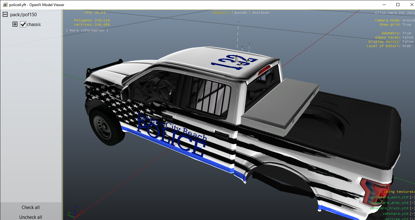The image size is (415, 220).
Task: Open the More information link
Action: pyautogui.click(x=87, y=30)
